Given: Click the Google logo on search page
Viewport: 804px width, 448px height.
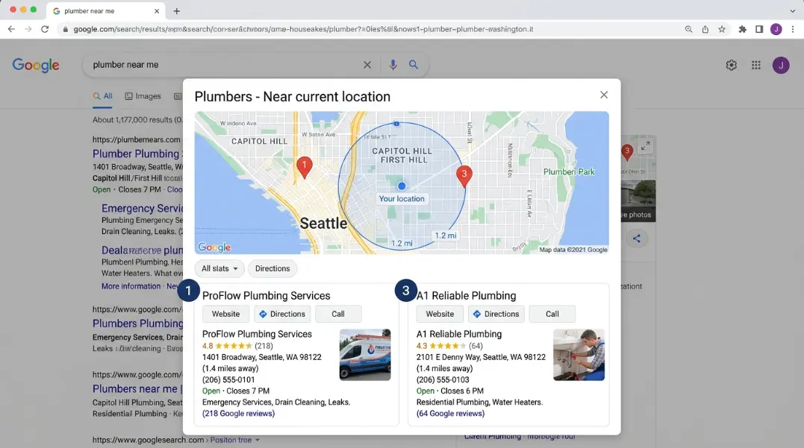Looking at the screenshot, I should (x=36, y=65).
